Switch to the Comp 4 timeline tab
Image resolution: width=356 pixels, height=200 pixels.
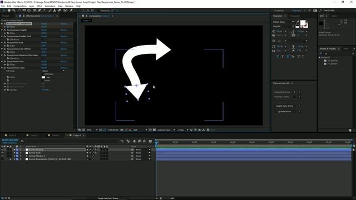pyautogui.click(x=77, y=136)
